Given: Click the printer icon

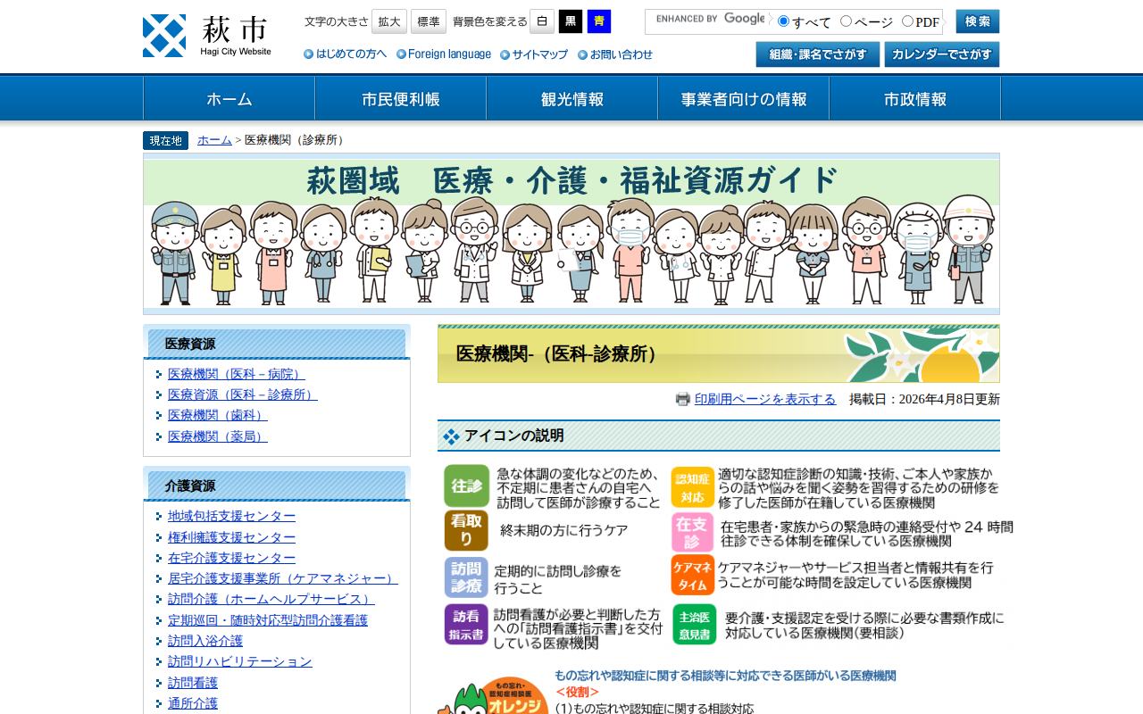Looking at the screenshot, I should 683,399.
